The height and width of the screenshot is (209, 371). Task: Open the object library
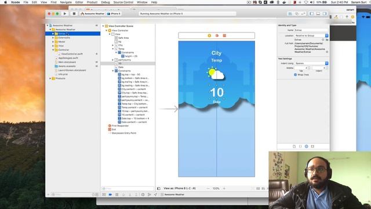307,146
